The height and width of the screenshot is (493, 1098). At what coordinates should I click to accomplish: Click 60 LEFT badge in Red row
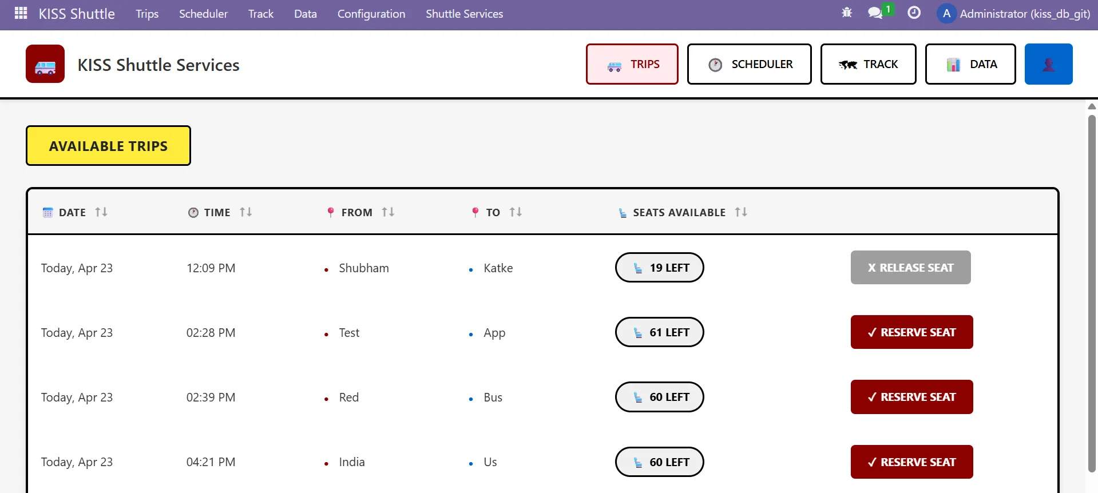pyautogui.click(x=660, y=397)
